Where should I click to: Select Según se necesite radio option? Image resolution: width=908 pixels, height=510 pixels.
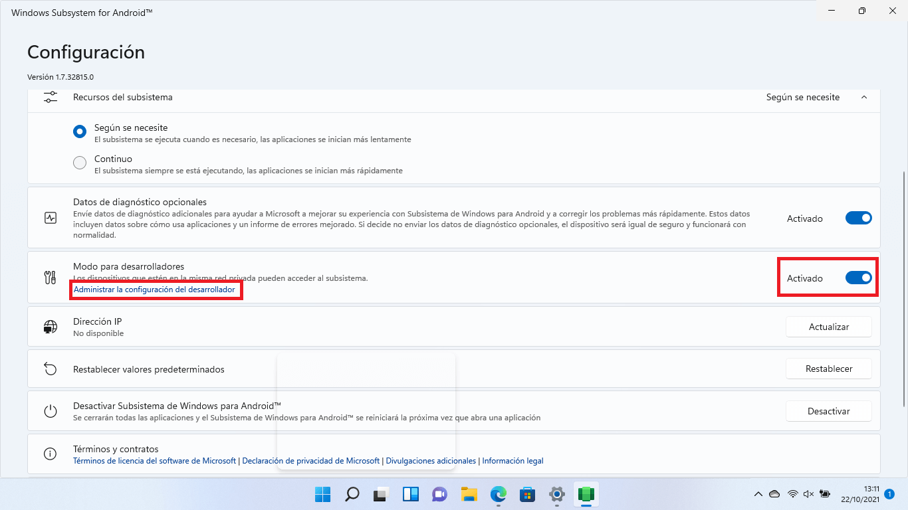pos(80,131)
